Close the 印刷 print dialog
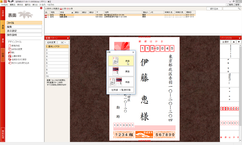Screen dimensions: 242x145 (133, 52)
